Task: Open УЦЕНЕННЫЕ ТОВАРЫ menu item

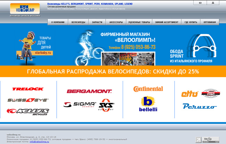Action: coord(139,22)
